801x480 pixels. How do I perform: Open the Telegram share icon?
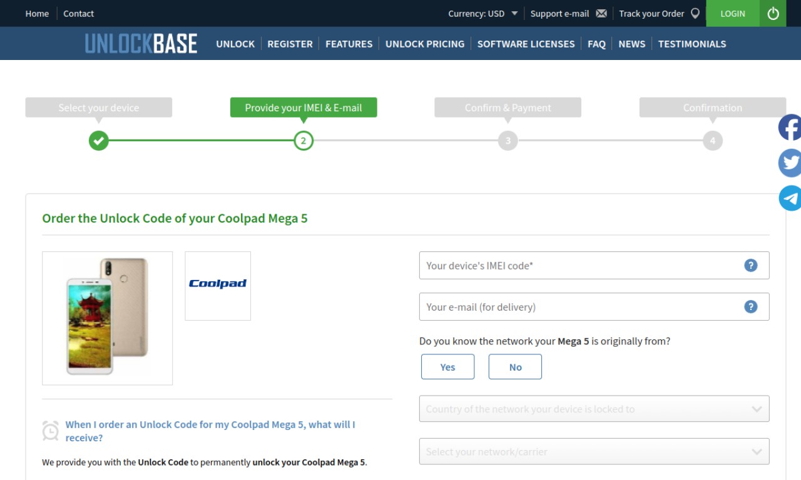click(x=790, y=198)
